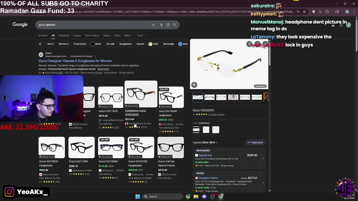Filter results by Men's
358x201 pixels.
tap(51, 44)
